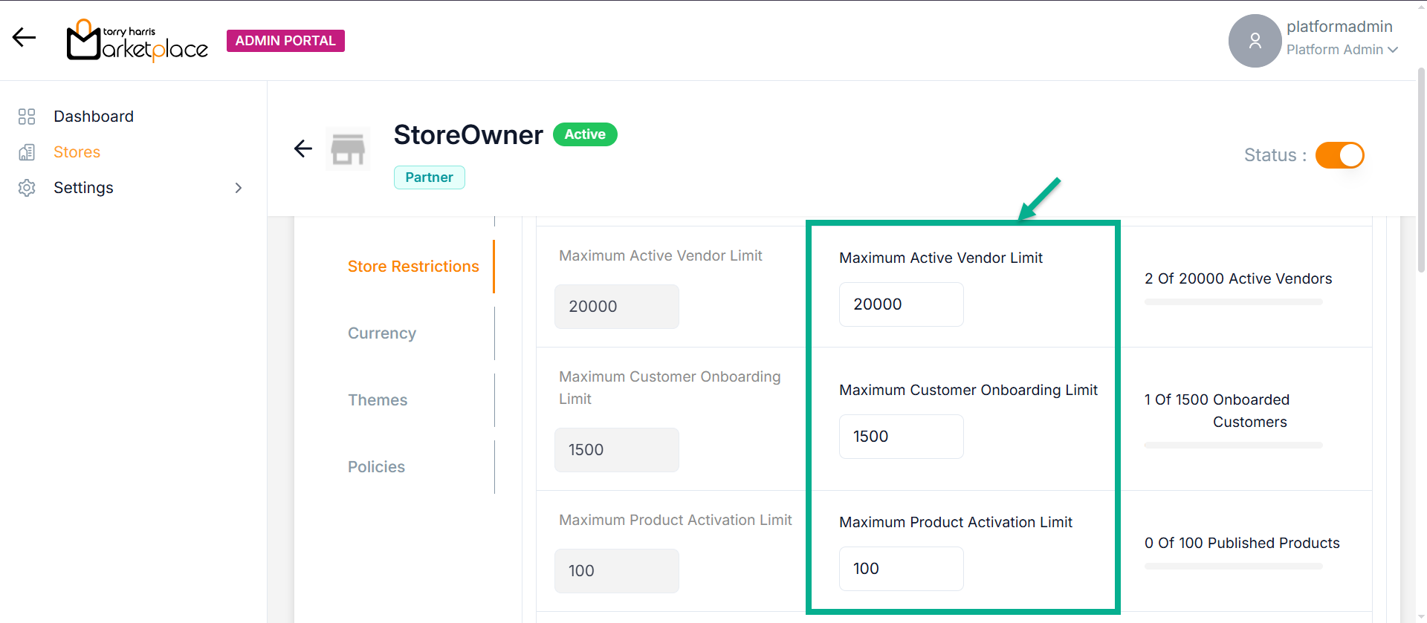Click the ADMIN PORTAL badge

[x=285, y=41]
